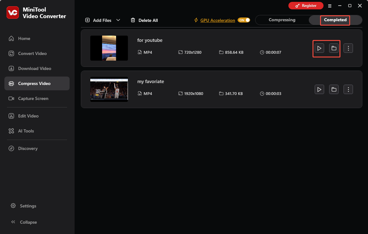
Task: Switch to the Compressing tab
Action: click(282, 20)
